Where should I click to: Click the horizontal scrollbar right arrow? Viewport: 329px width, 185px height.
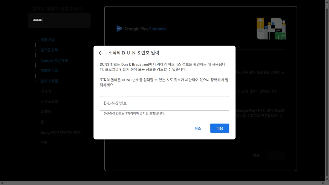click(x=323, y=183)
